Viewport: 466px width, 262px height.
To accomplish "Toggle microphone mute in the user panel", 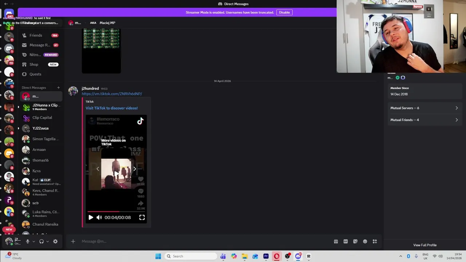I will click(27, 241).
